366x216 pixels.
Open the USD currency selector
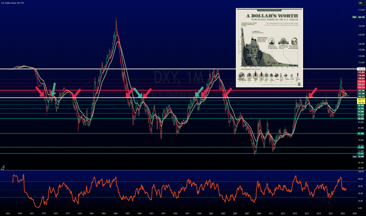point(361,3)
